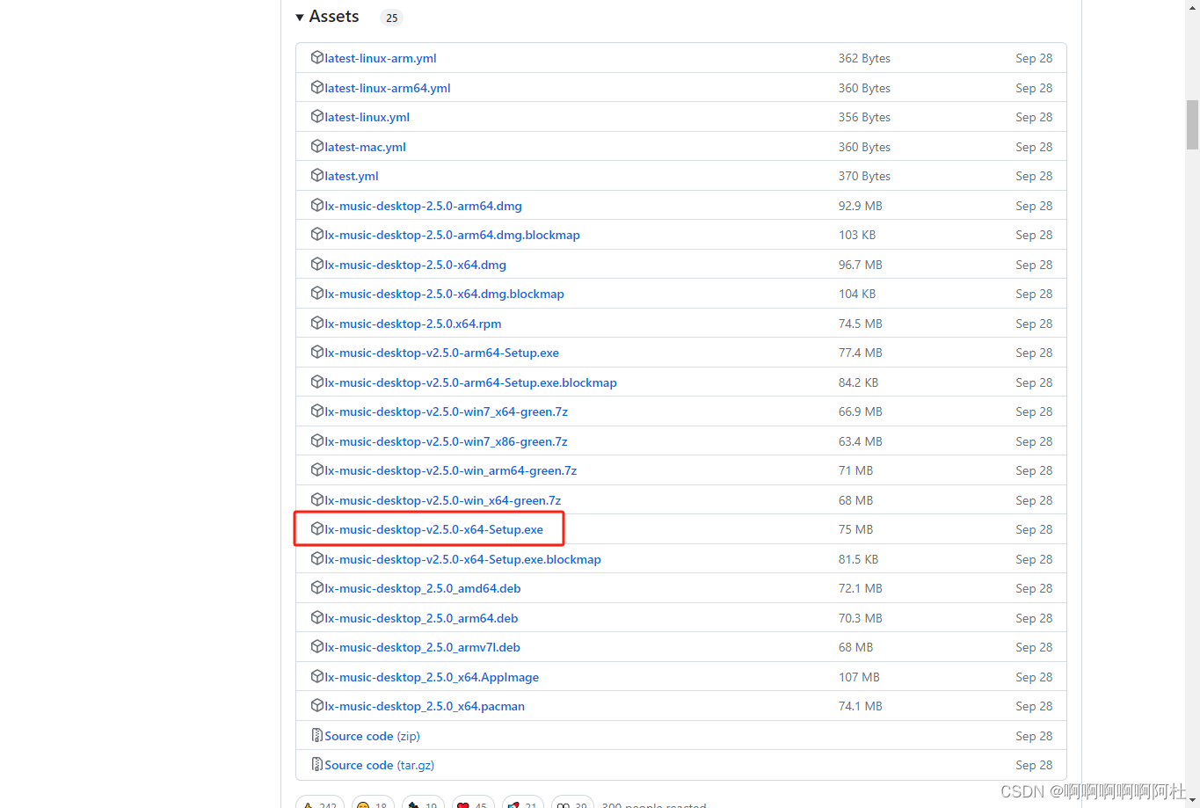Click package icon beside 2.5.0_arm64.deb
Viewport: 1200px width, 808px height.
click(317, 617)
